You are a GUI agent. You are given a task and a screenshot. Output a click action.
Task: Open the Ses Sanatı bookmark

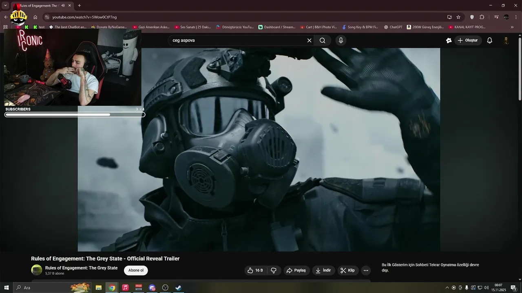coord(193,27)
